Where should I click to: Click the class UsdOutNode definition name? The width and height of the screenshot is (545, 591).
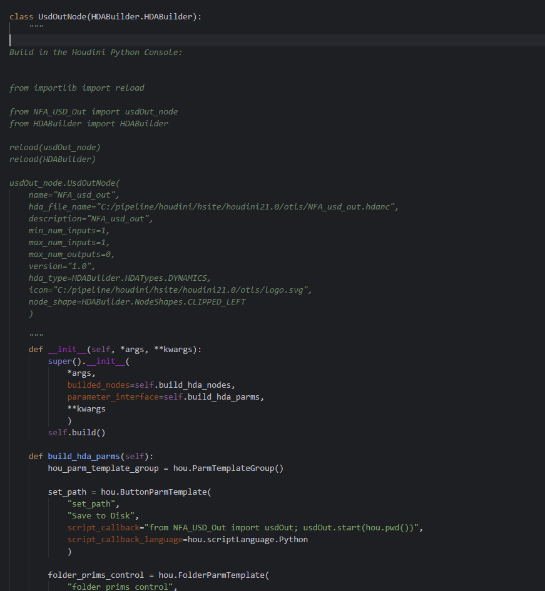pyautogui.click(x=62, y=17)
